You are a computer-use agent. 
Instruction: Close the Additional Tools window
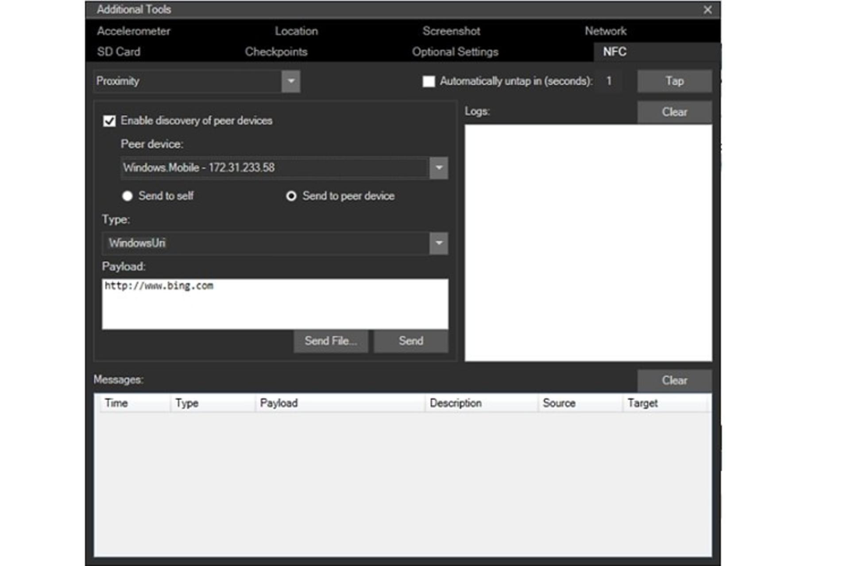[x=707, y=10]
